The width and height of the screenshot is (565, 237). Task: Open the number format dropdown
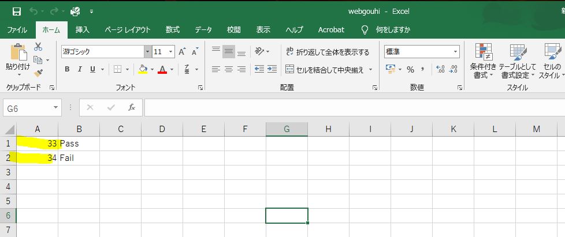click(456, 51)
